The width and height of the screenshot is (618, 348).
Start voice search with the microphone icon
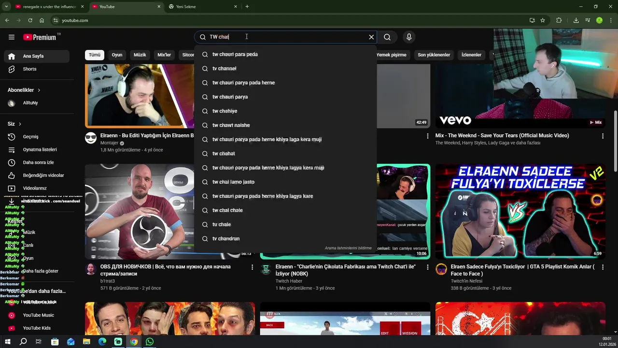[x=409, y=37]
